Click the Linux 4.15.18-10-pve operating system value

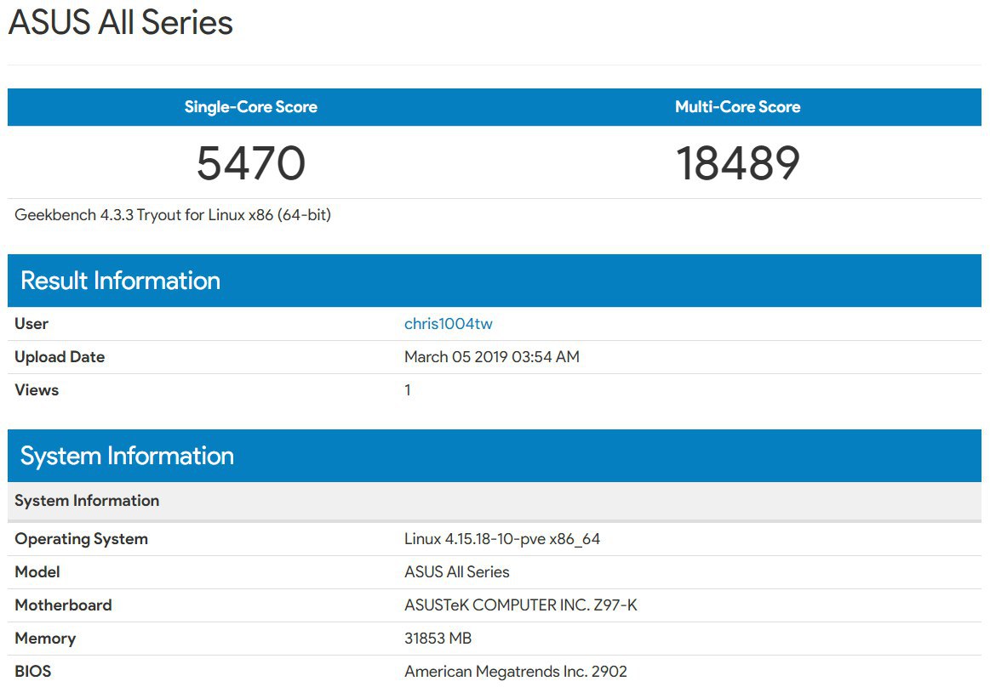501,539
